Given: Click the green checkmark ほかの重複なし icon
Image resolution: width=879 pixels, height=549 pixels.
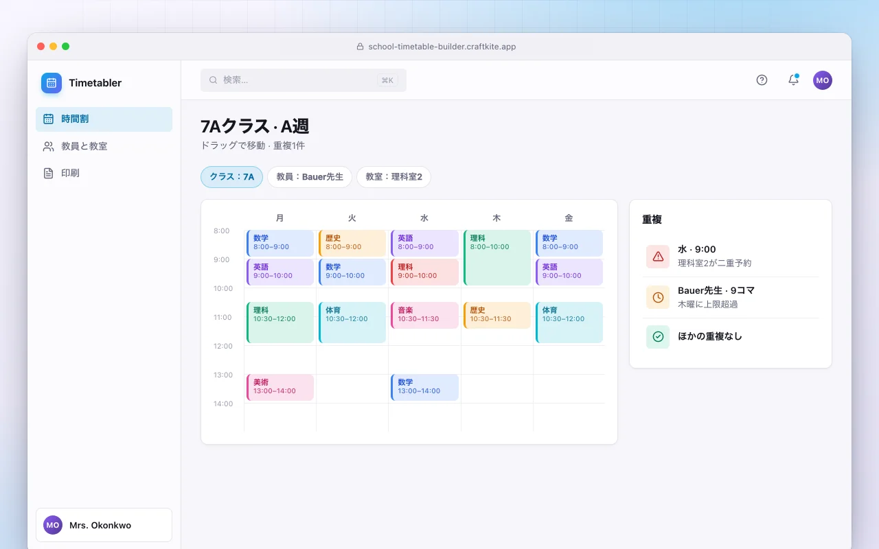Looking at the screenshot, I should (658, 337).
